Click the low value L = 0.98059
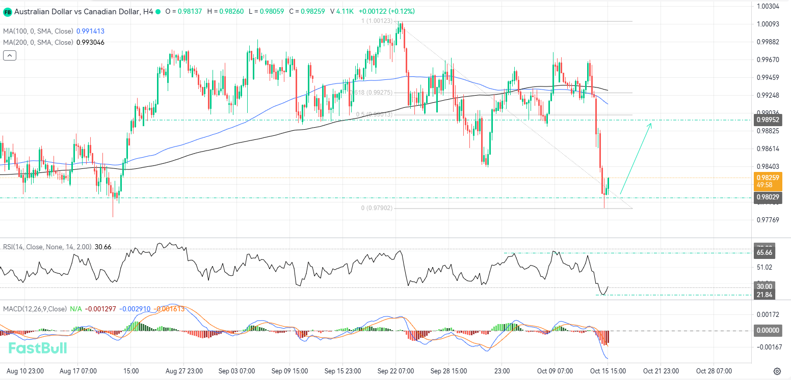 pyautogui.click(x=266, y=11)
